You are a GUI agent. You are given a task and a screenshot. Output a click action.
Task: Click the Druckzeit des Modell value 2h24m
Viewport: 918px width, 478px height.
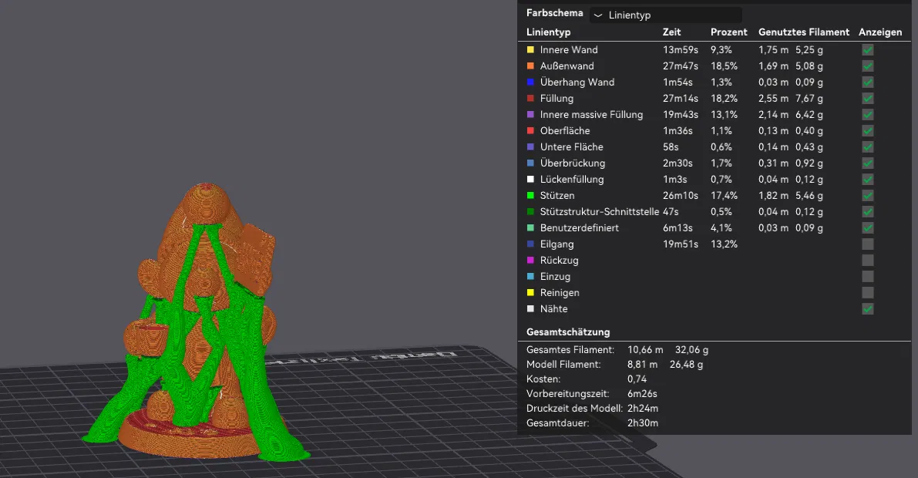643,409
